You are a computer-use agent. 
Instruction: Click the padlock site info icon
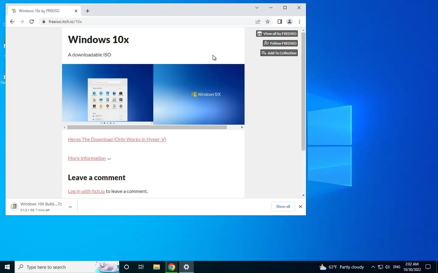click(44, 22)
